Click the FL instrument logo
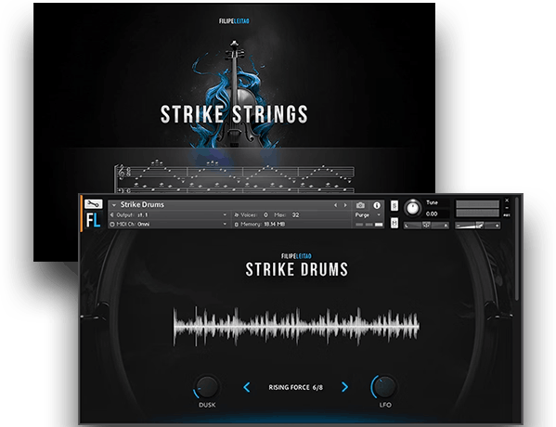Screen dimensions: 556x427 pyautogui.click(x=93, y=221)
